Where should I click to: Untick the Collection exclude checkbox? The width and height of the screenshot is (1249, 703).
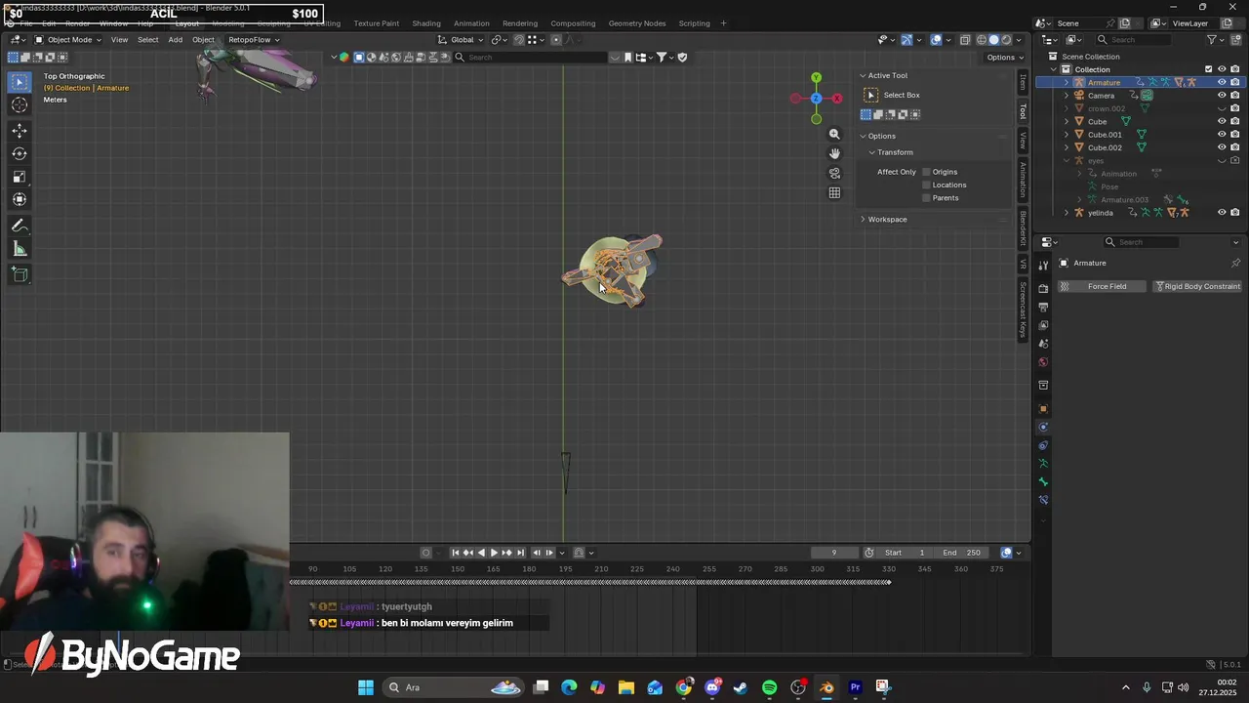pyautogui.click(x=1208, y=69)
